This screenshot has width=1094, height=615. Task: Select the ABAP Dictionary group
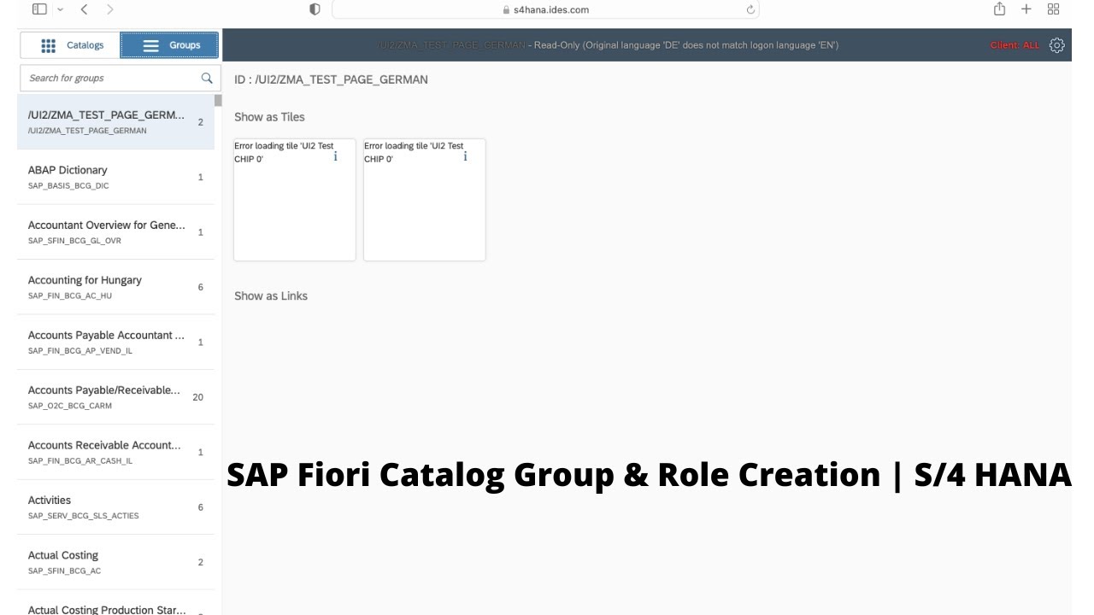coord(115,177)
